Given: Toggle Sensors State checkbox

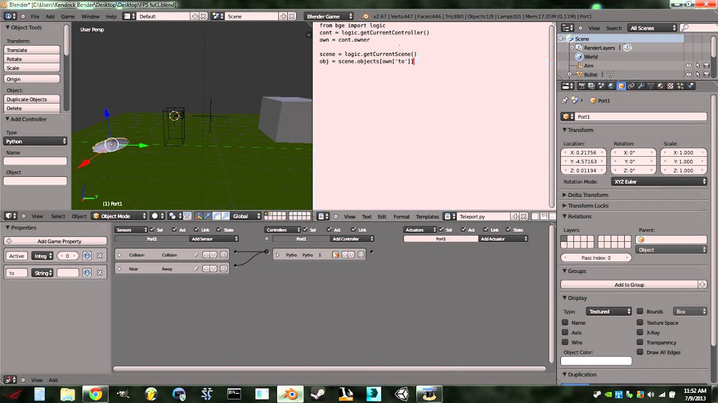Looking at the screenshot, I should point(219,229).
